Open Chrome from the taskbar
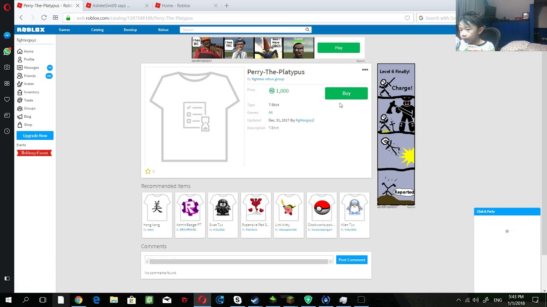 tap(78, 300)
